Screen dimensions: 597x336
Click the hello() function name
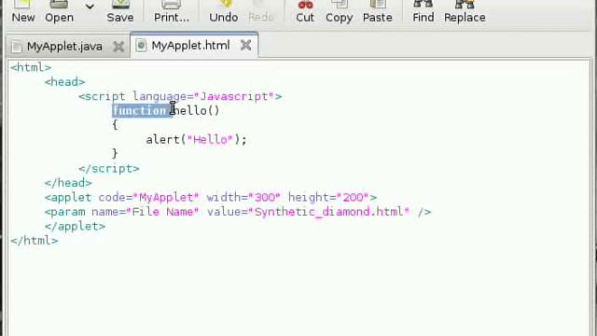pos(196,111)
